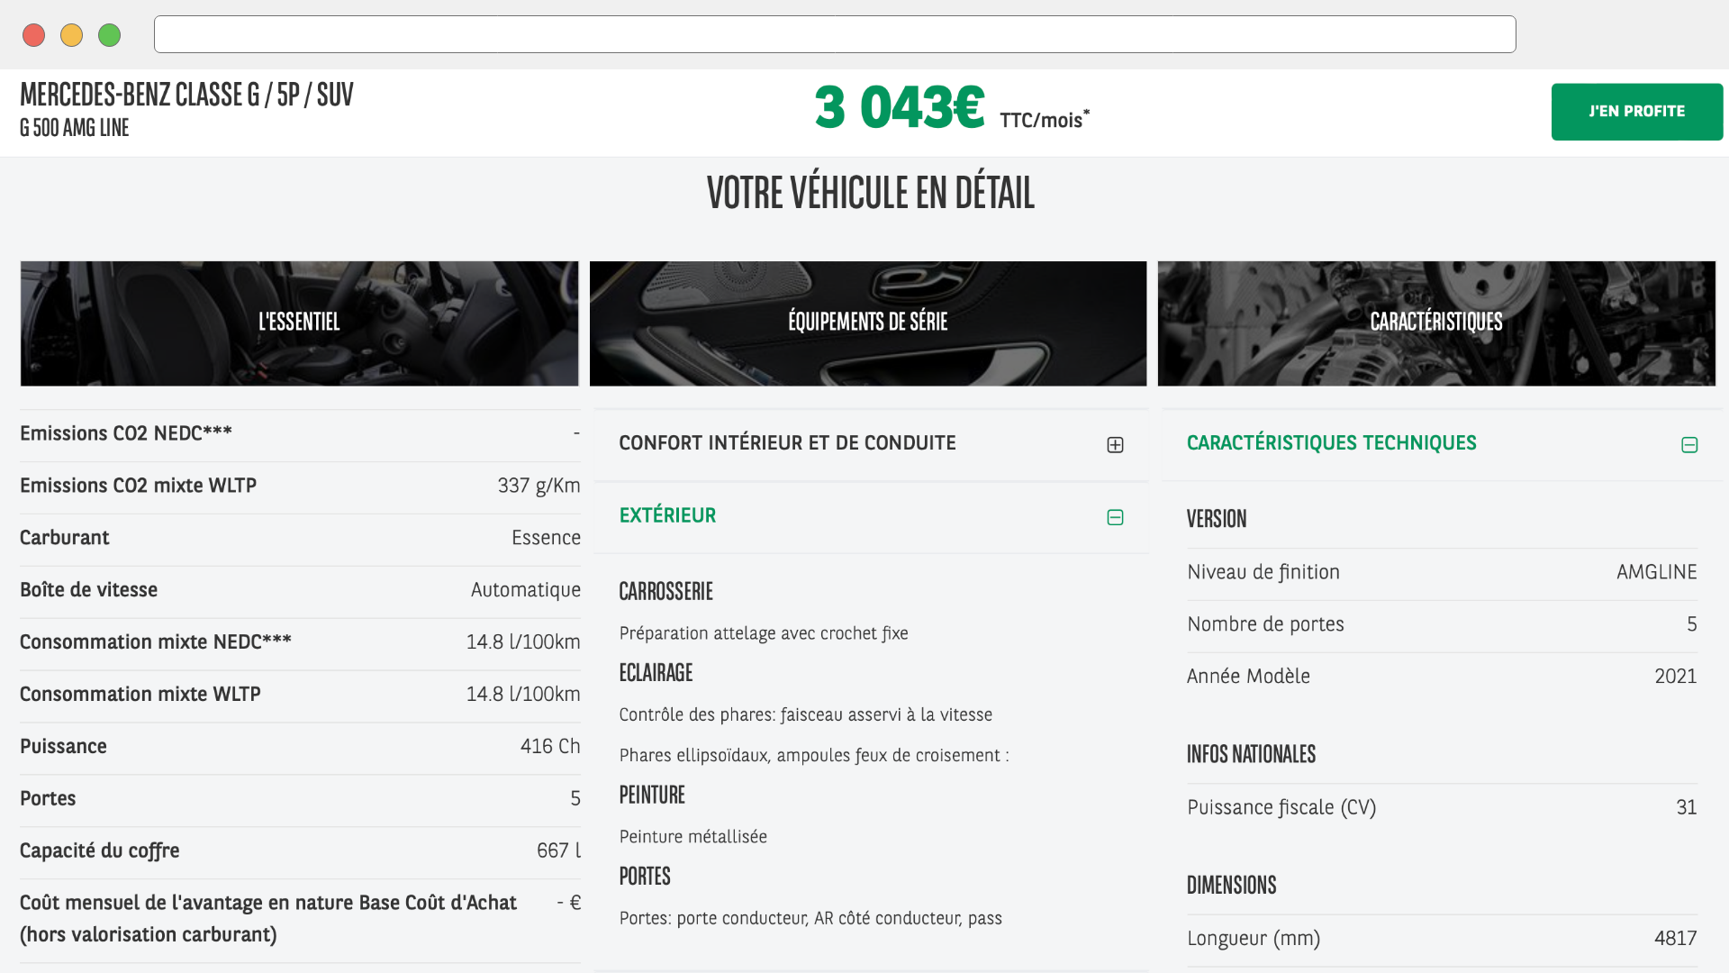Screen dimensions: 1729x973
Task: Expand Confort Intérieur et de Conduite plus icon
Action: [1115, 445]
